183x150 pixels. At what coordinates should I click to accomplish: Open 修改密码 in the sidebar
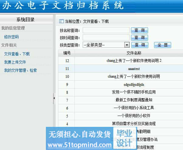(x=12, y=37)
